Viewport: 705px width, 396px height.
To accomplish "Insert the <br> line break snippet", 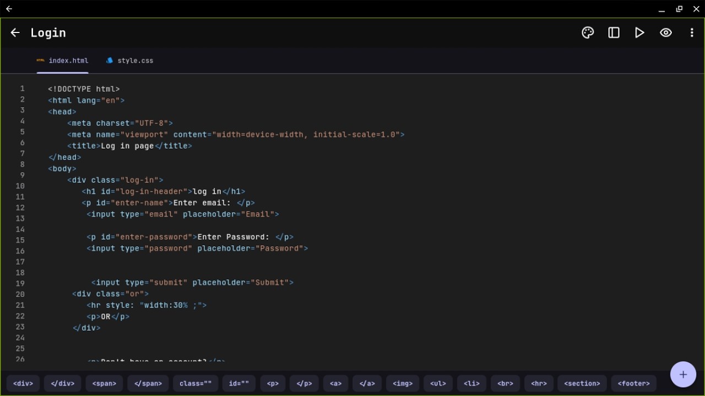I will point(505,383).
